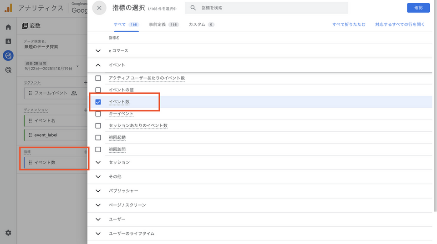Click すべて折りたたむ link

tap(349, 25)
